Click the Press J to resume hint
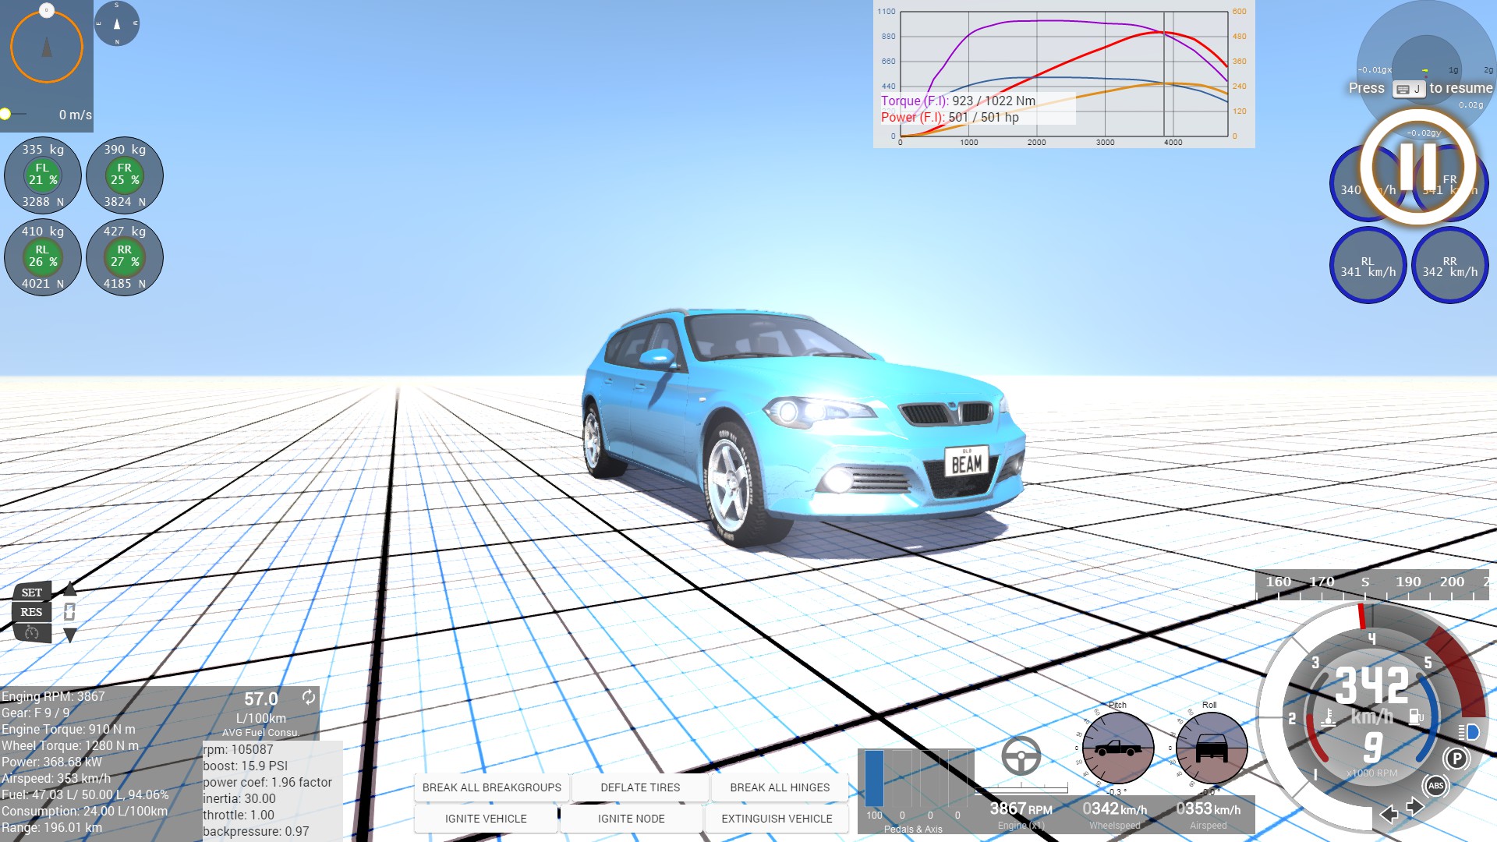Screen dimensions: 1497x842 click(1421, 88)
